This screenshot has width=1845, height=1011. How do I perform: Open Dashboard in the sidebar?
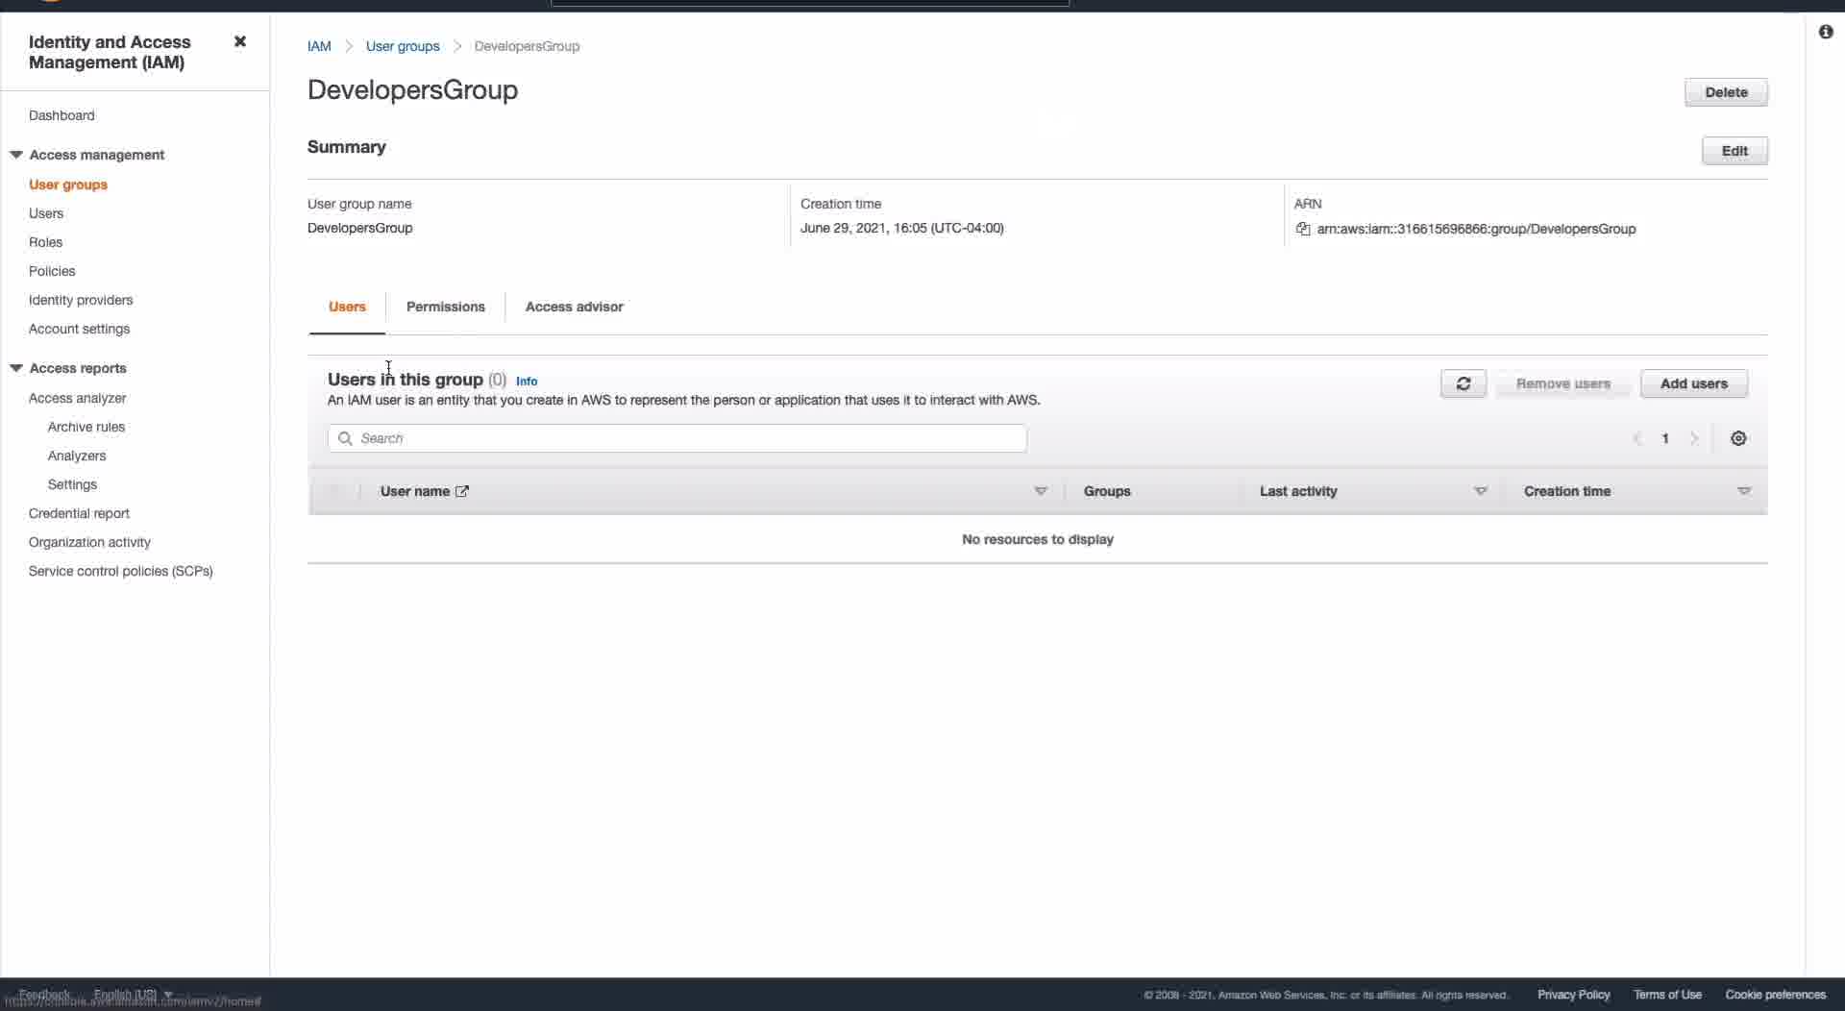[61, 115]
